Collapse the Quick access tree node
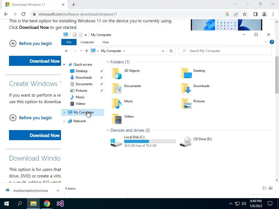Viewport: 279px width, 209px height. (x=64, y=64)
